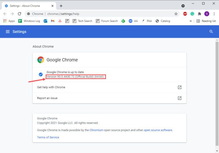Go forward using the forward arrow
This screenshot has height=153, width=219.
[x=12, y=14]
